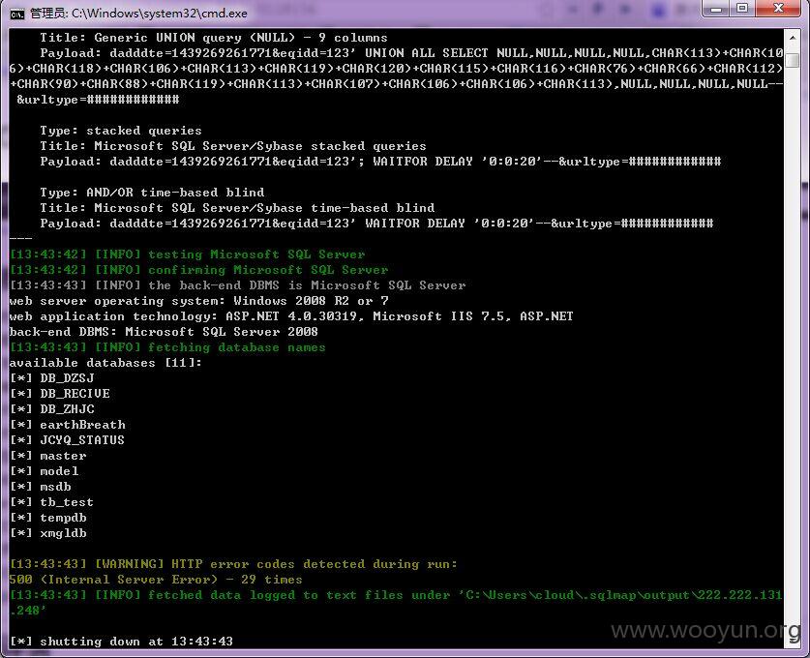Click database name tempdb
The width and height of the screenshot is (810, 658).
point(63,518)
